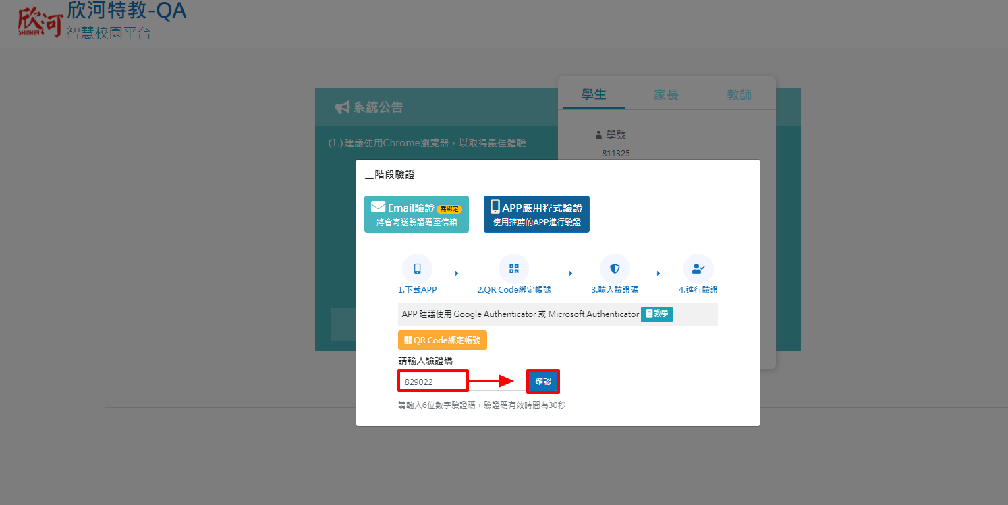The width and height of the screenshot is (1008, 505).
Task: Click the 3.輸入驗證碼 step label
Action: tap(615, 290)
